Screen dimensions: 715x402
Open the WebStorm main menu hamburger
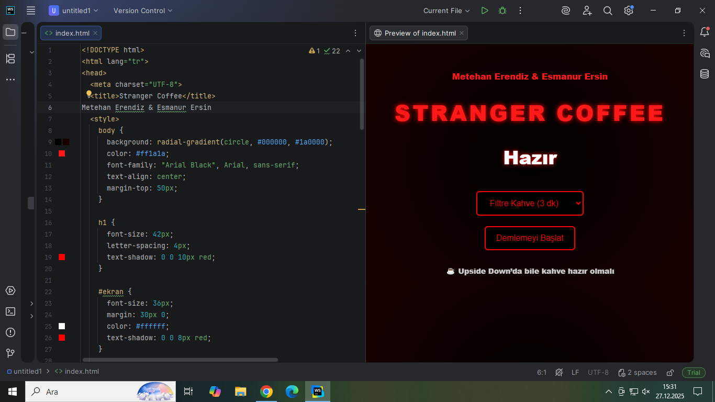[x=31, y=10]
